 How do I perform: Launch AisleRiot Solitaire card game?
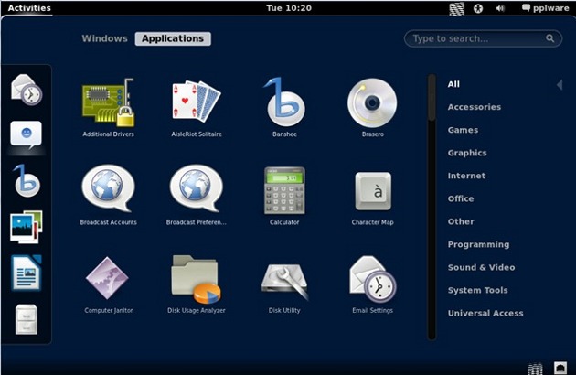pos(197,107)
